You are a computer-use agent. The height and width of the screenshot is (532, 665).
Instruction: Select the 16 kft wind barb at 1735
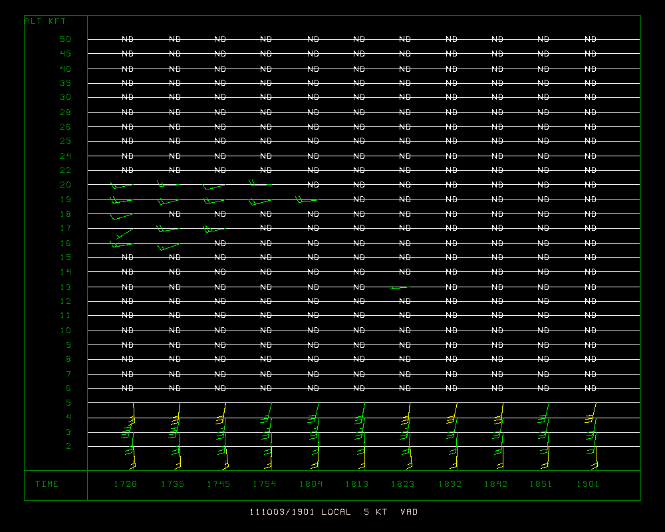168,247
